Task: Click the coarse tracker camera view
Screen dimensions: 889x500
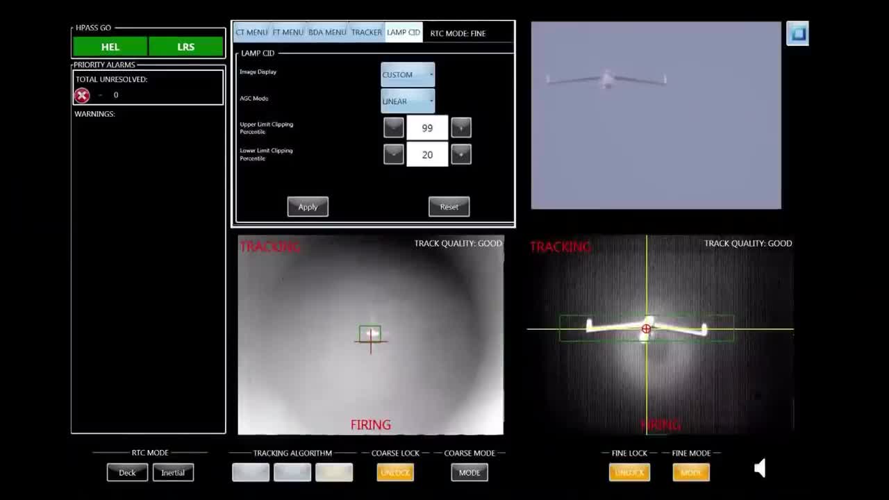Action: [x=371, y=335]
